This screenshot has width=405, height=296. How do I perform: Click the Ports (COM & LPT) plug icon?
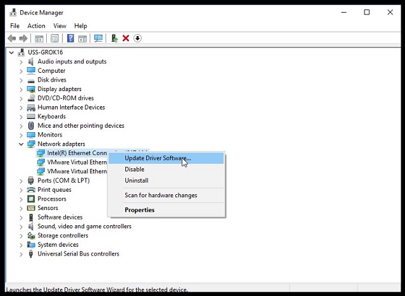(x=31, y=180)
